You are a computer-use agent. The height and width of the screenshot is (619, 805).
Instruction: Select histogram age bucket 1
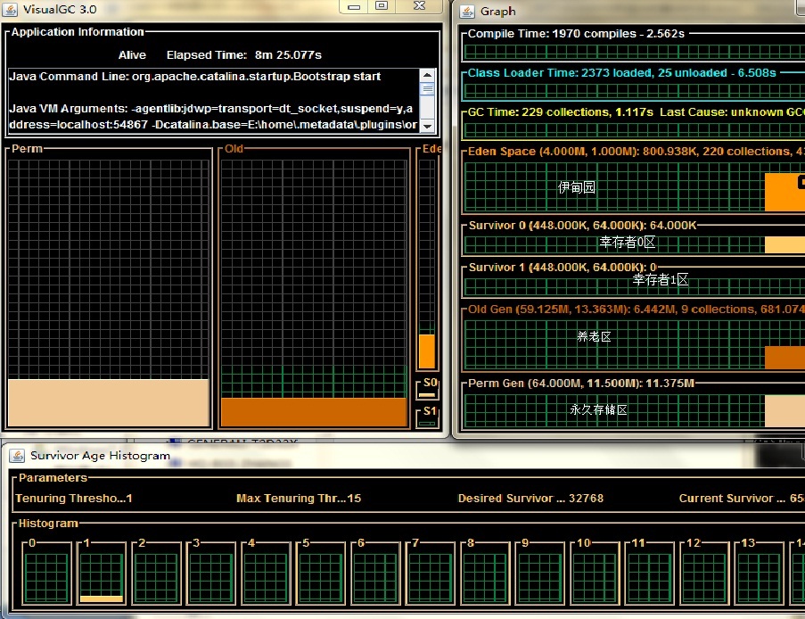tap(101, 577)
